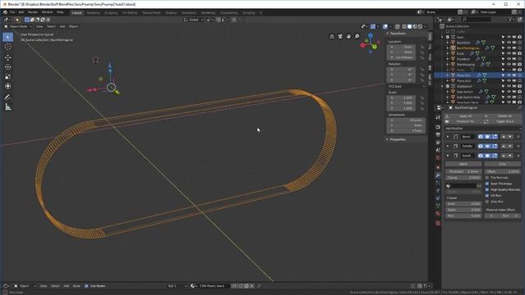Switch to rendered viewport shading
Screen dimensions: 525x295
pyautogui.click(x=420, y=26)
